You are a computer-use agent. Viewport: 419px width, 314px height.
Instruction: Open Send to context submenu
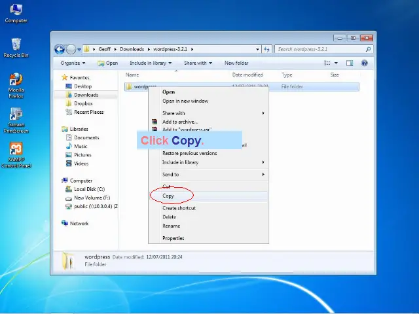pos(208,175)
